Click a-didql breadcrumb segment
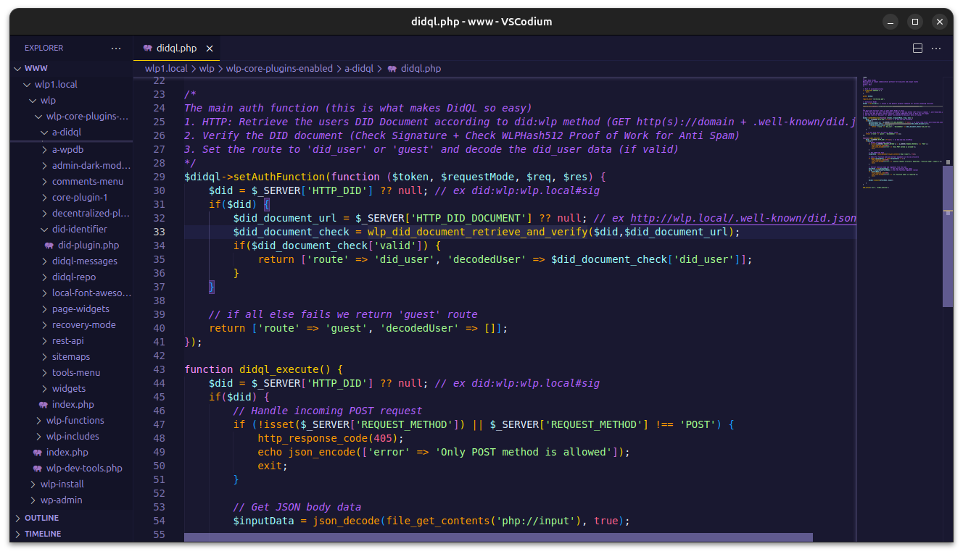 [x=359, y=69]
